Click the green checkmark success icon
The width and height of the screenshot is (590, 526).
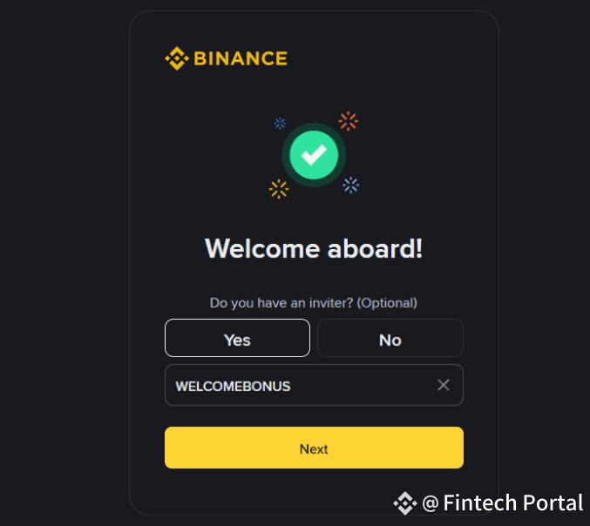point(314,155)
